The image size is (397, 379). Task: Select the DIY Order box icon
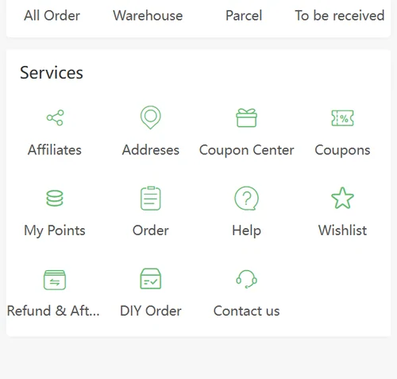pos(151,279)
